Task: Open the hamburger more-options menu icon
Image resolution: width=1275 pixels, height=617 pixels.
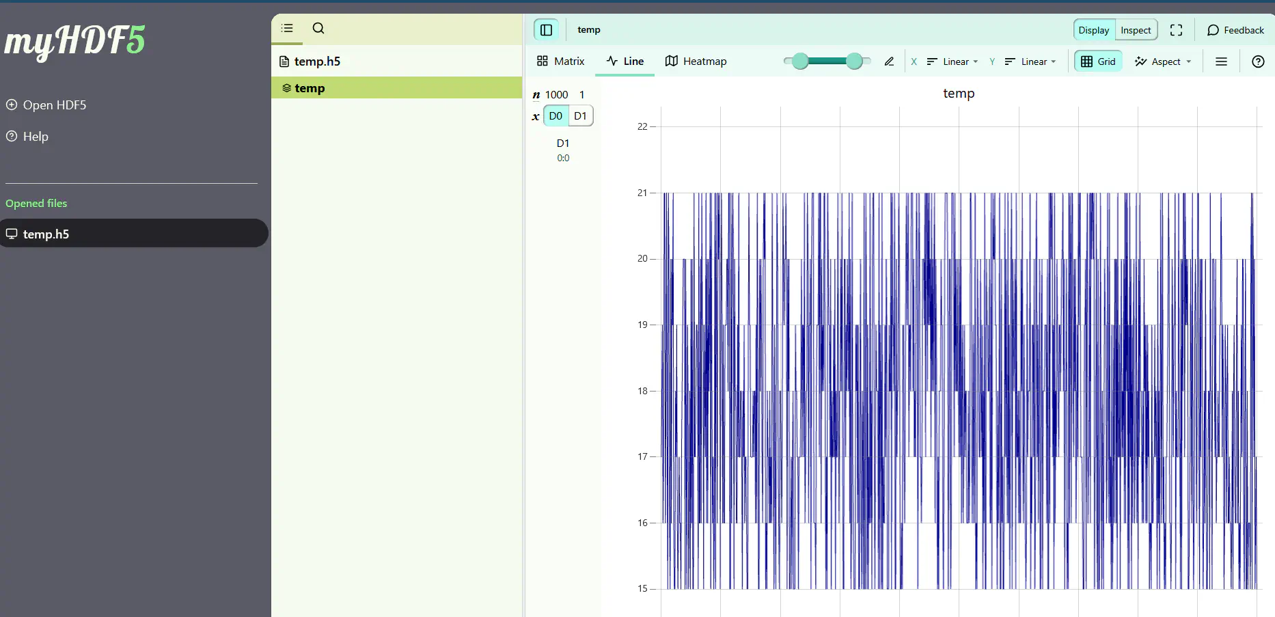Action: [x=1221, y=61]
